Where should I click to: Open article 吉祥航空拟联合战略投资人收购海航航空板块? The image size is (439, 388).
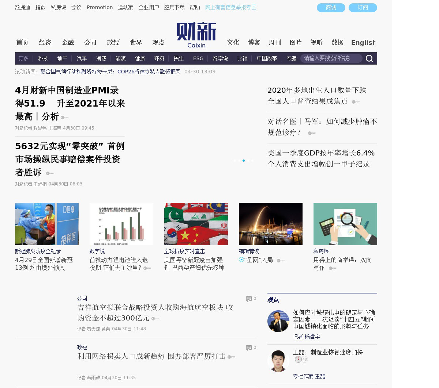pyautogui.click(x=155, y=312)
